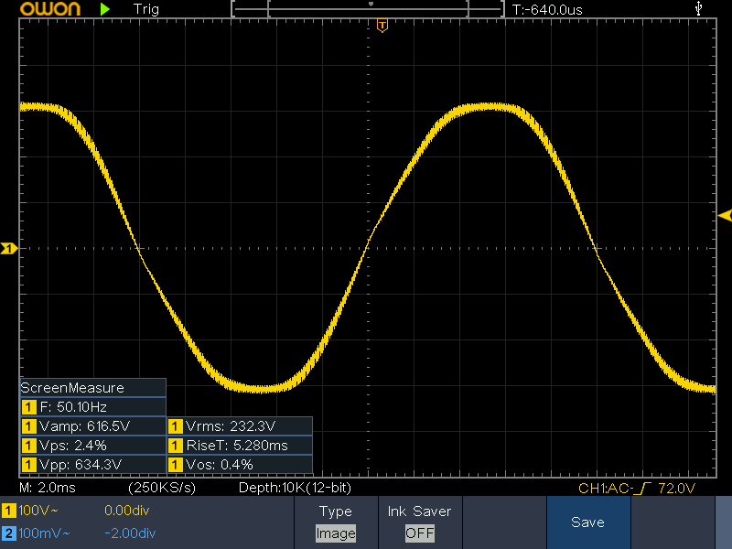Click the RiseT: 5.280ms measurement
732x549 pixels.
point(240,445)
